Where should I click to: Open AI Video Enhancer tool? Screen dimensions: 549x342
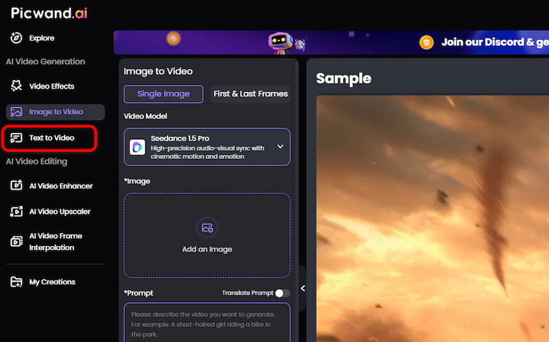[60, 186]
